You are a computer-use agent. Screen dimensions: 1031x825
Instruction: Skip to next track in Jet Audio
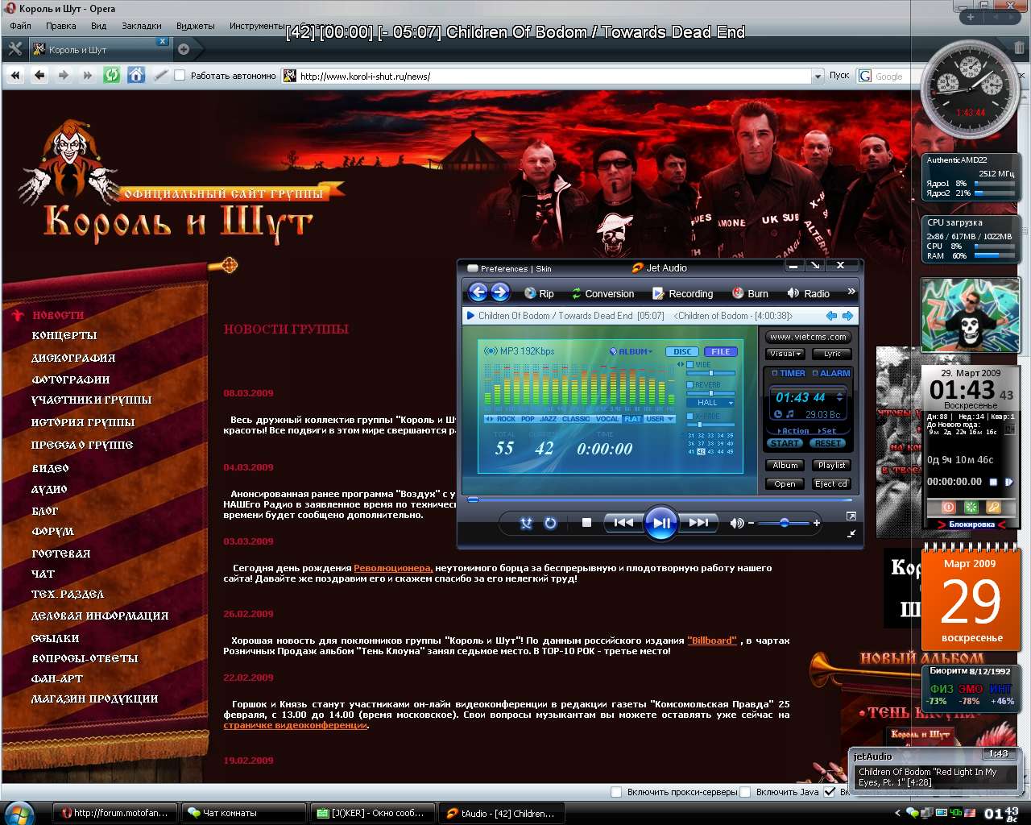point(698,523)
